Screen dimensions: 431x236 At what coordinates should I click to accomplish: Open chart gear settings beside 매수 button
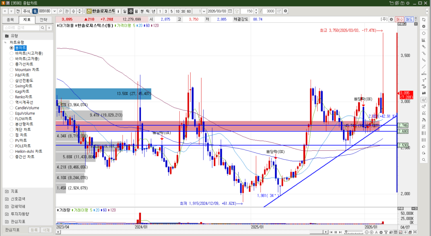[x=392, y=19]
